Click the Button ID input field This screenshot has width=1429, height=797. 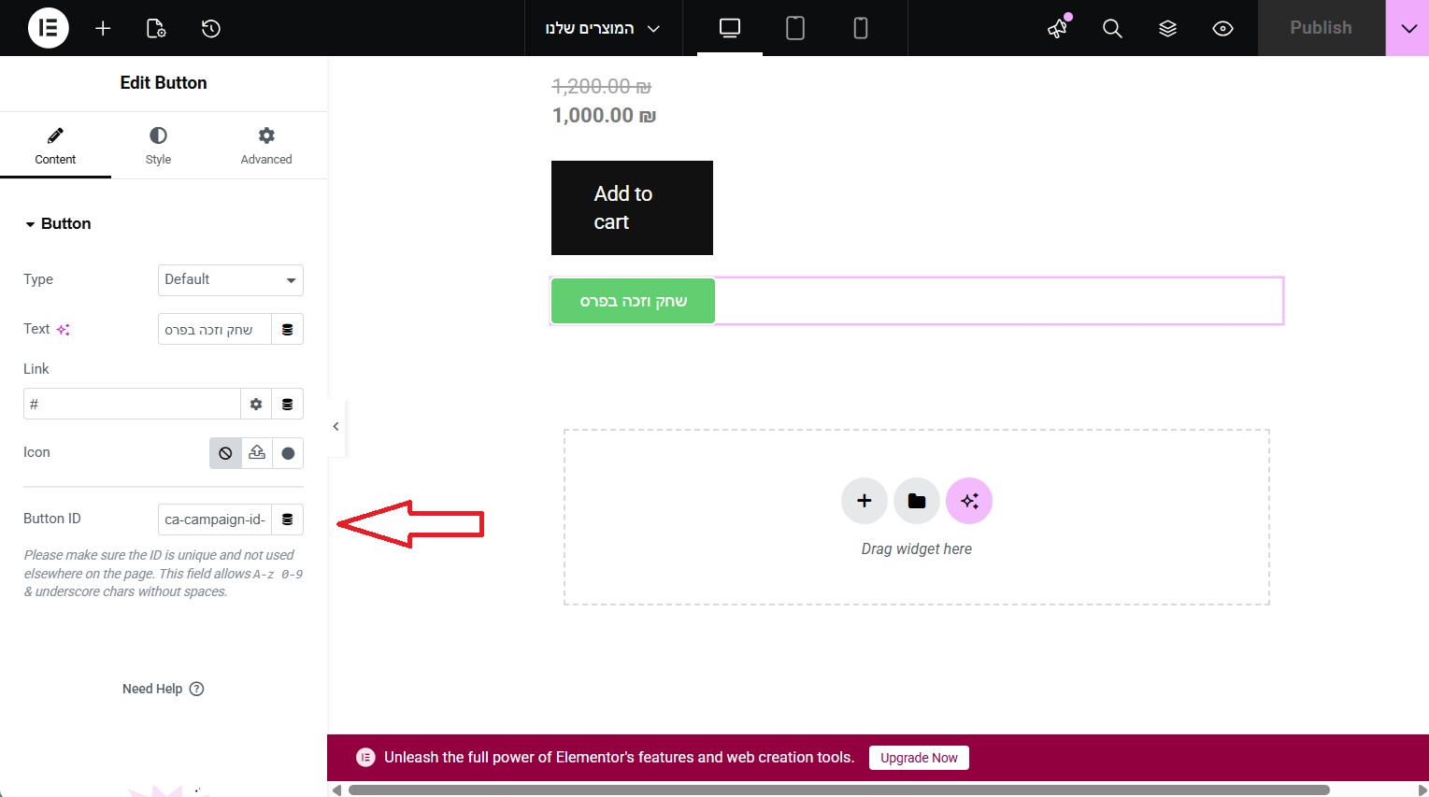click(215, 519)
